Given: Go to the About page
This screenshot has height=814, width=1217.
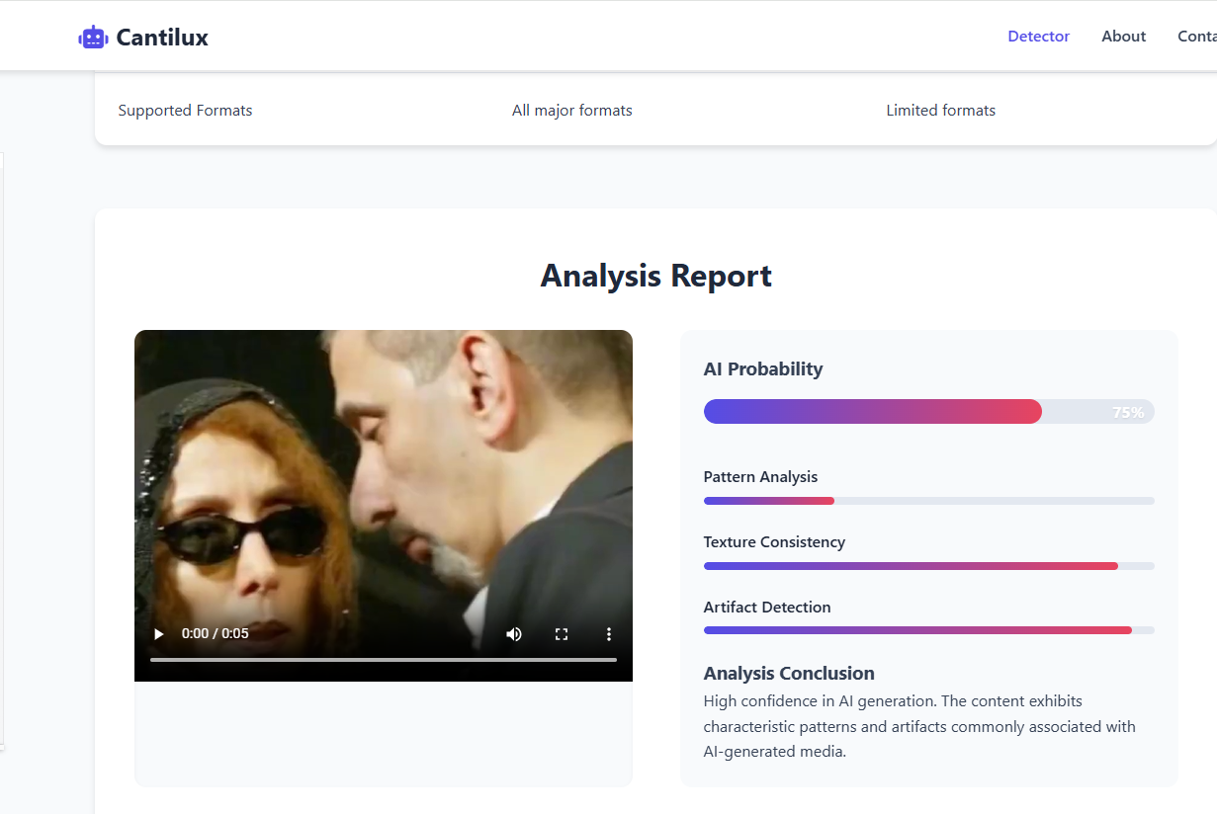Looking at the screenshot, I should coord(1123,37).
